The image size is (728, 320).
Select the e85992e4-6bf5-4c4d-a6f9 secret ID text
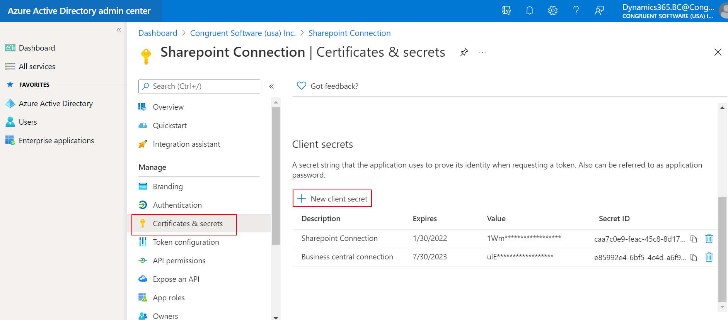tap(640, 257)
